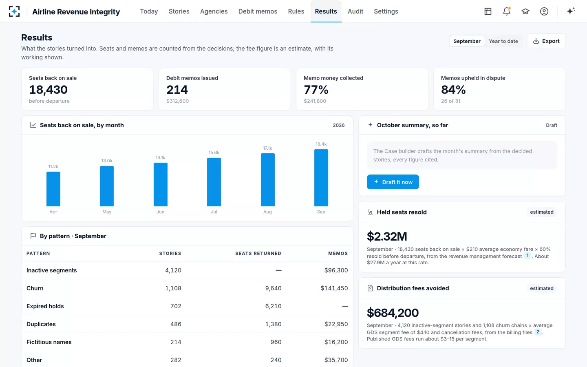Go to the Today tab

[x=149, y=11]
